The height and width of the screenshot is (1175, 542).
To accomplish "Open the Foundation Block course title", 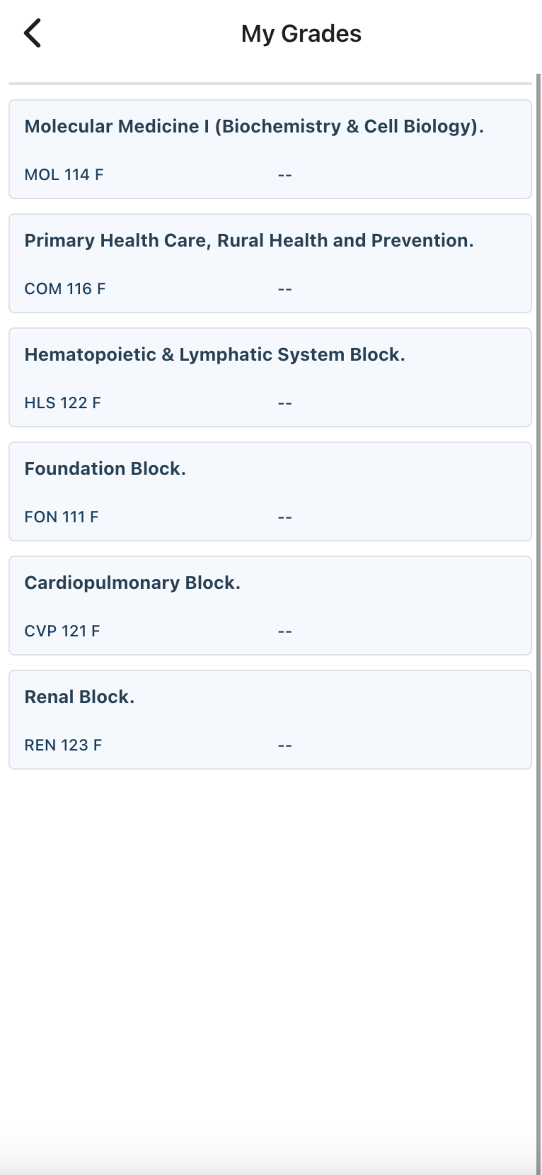I will click(105, 469).
